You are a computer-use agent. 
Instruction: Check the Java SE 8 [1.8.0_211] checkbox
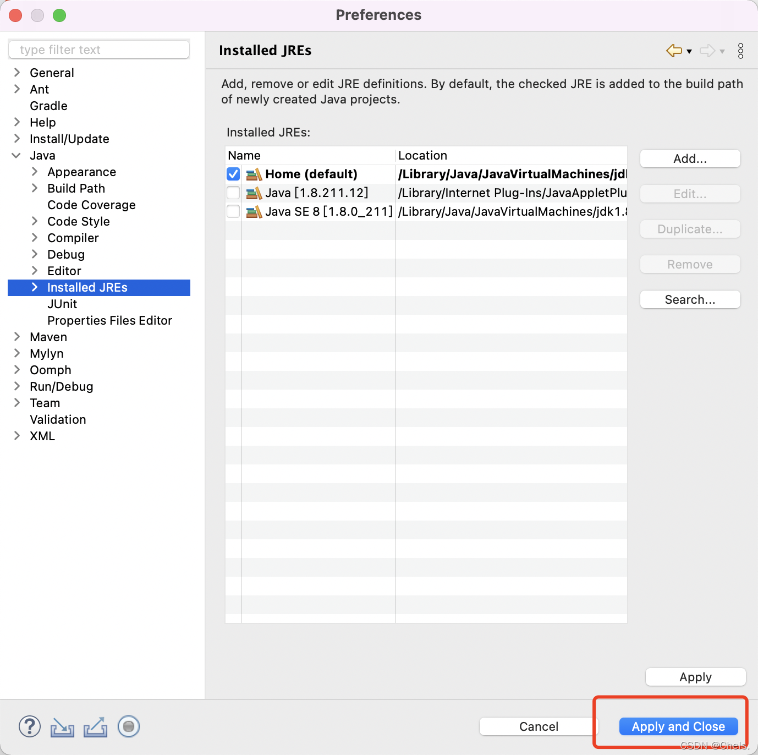pos(233,211)
